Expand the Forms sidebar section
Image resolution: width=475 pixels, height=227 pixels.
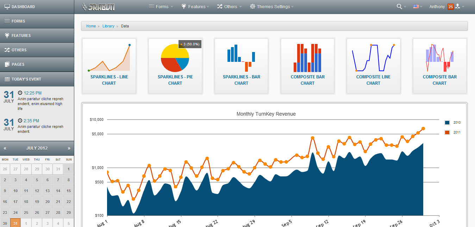(x=37, y=21)
